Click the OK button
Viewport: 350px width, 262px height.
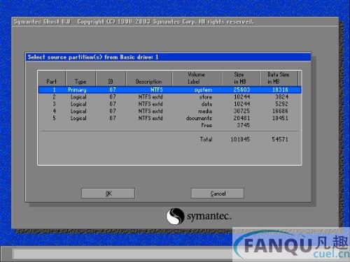pos(108,194)
